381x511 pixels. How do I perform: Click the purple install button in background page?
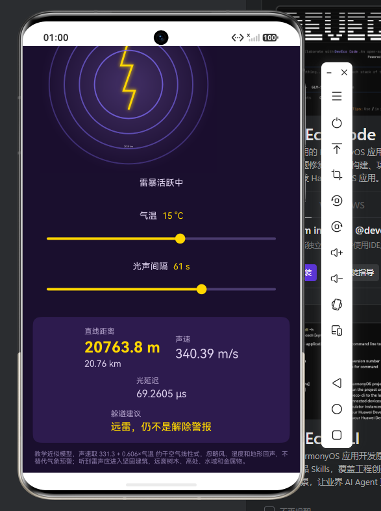(311, 273)
